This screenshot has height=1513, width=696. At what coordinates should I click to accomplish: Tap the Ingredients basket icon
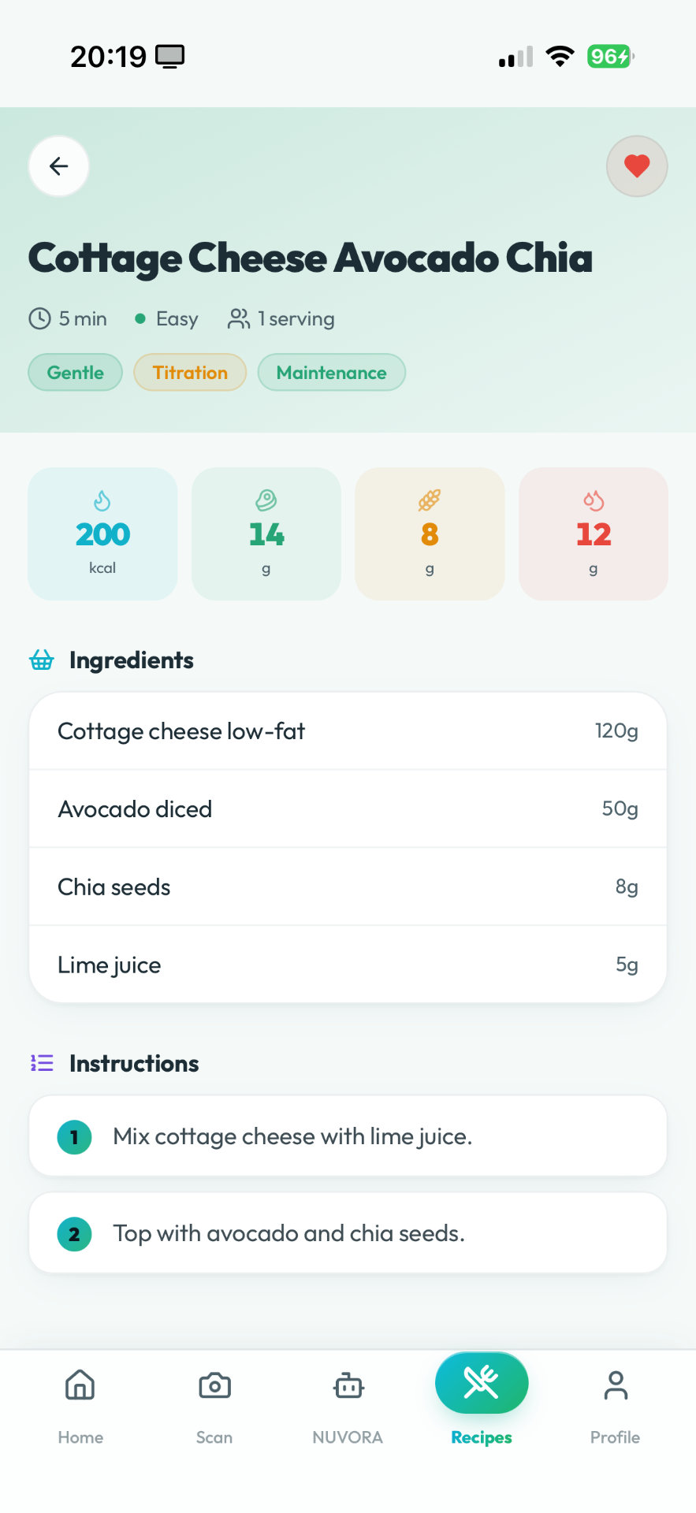tap(42, 660)
